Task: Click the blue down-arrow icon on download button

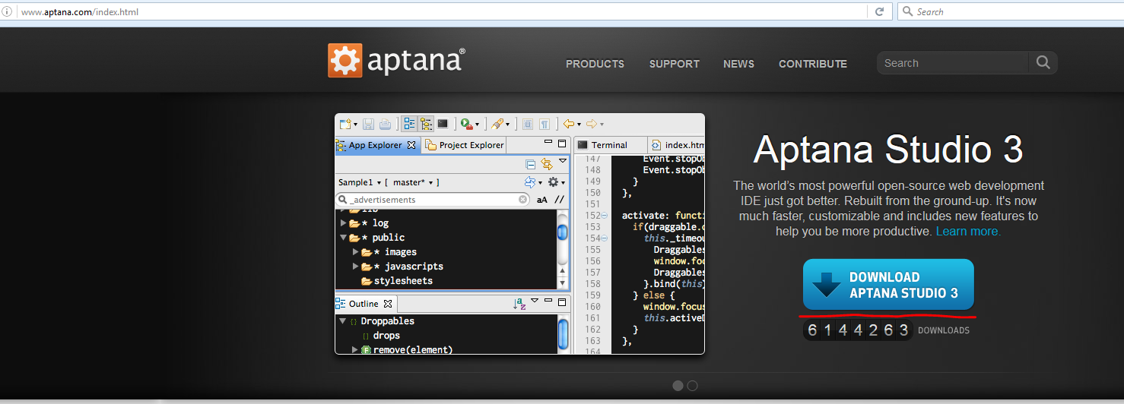Action: click(827, 285)
